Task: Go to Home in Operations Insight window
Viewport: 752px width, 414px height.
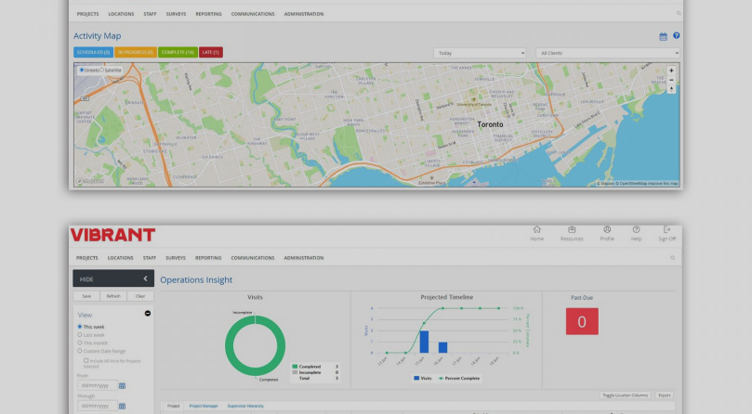Action: pos(536,233)
